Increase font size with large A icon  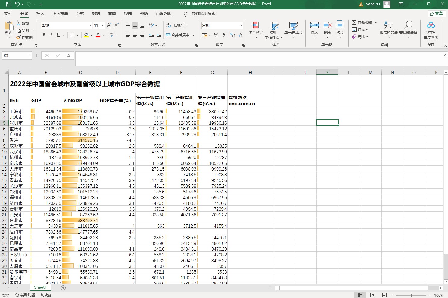109,25
